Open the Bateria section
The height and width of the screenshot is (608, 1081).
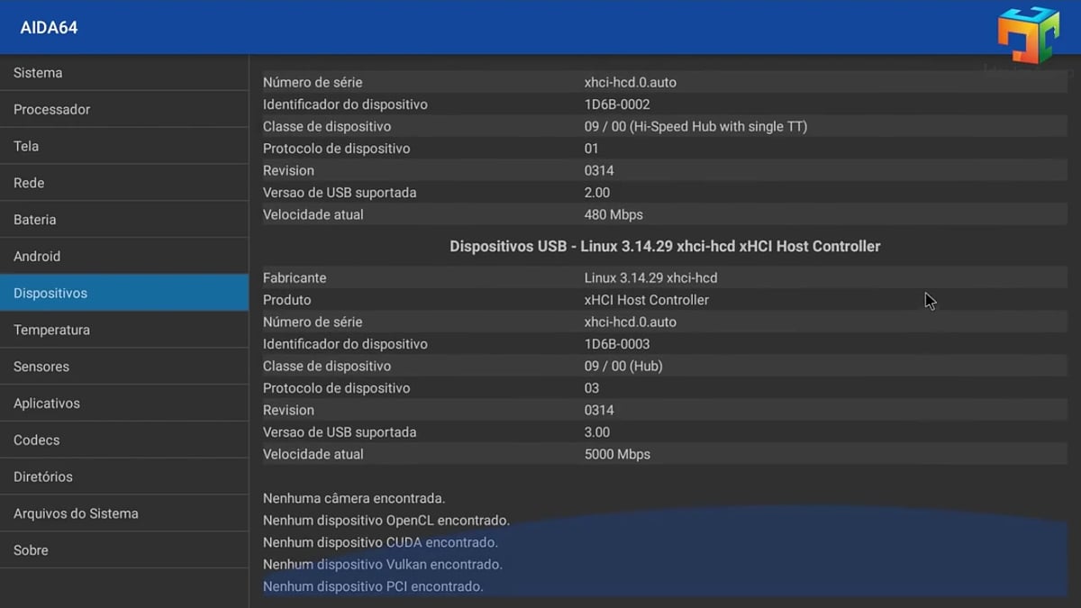click(123, 220)
